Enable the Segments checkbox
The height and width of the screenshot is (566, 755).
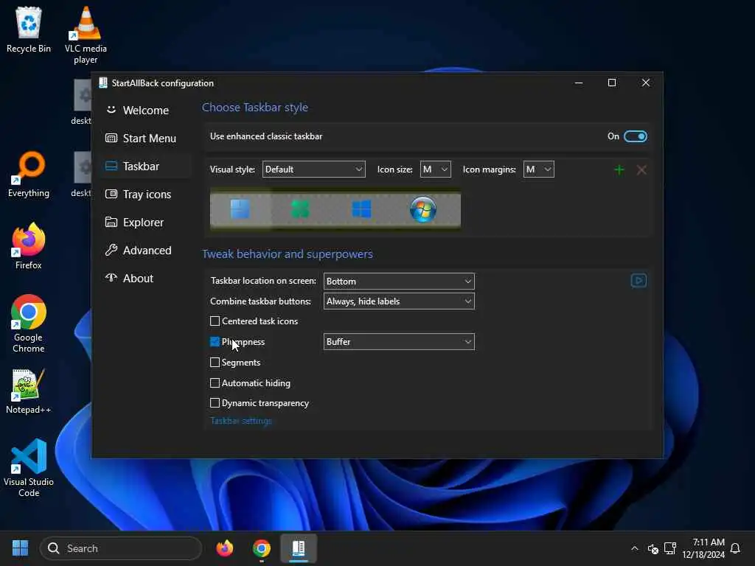click(215, 363)
